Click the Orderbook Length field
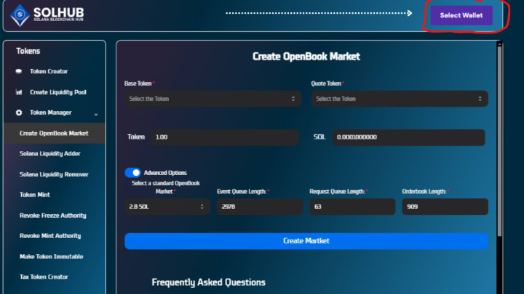This screenshot has width=524, height=294. pos(445,207)
